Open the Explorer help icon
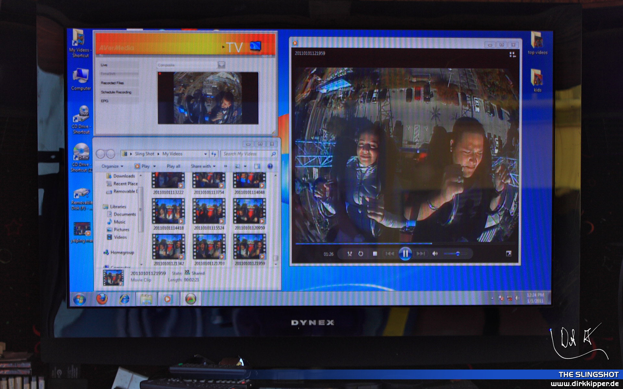This screenshot has width=623, height=389. [270, 166]
